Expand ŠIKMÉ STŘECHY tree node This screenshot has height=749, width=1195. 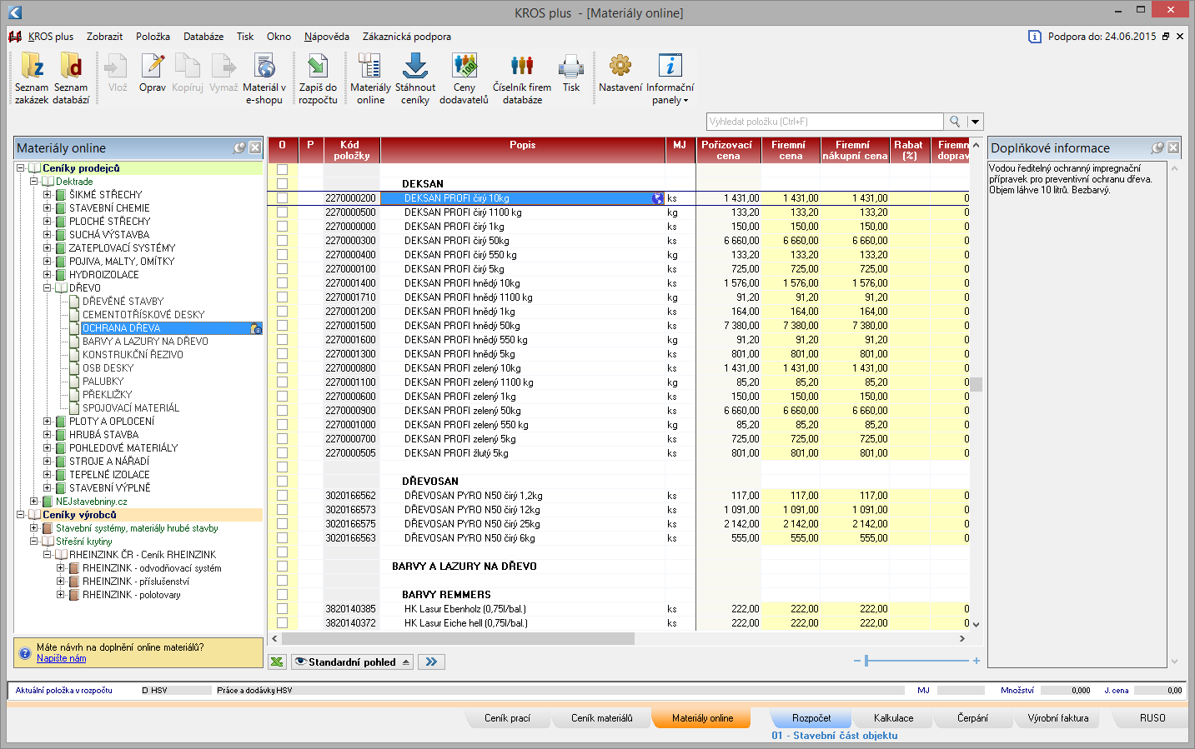point(48,195)
